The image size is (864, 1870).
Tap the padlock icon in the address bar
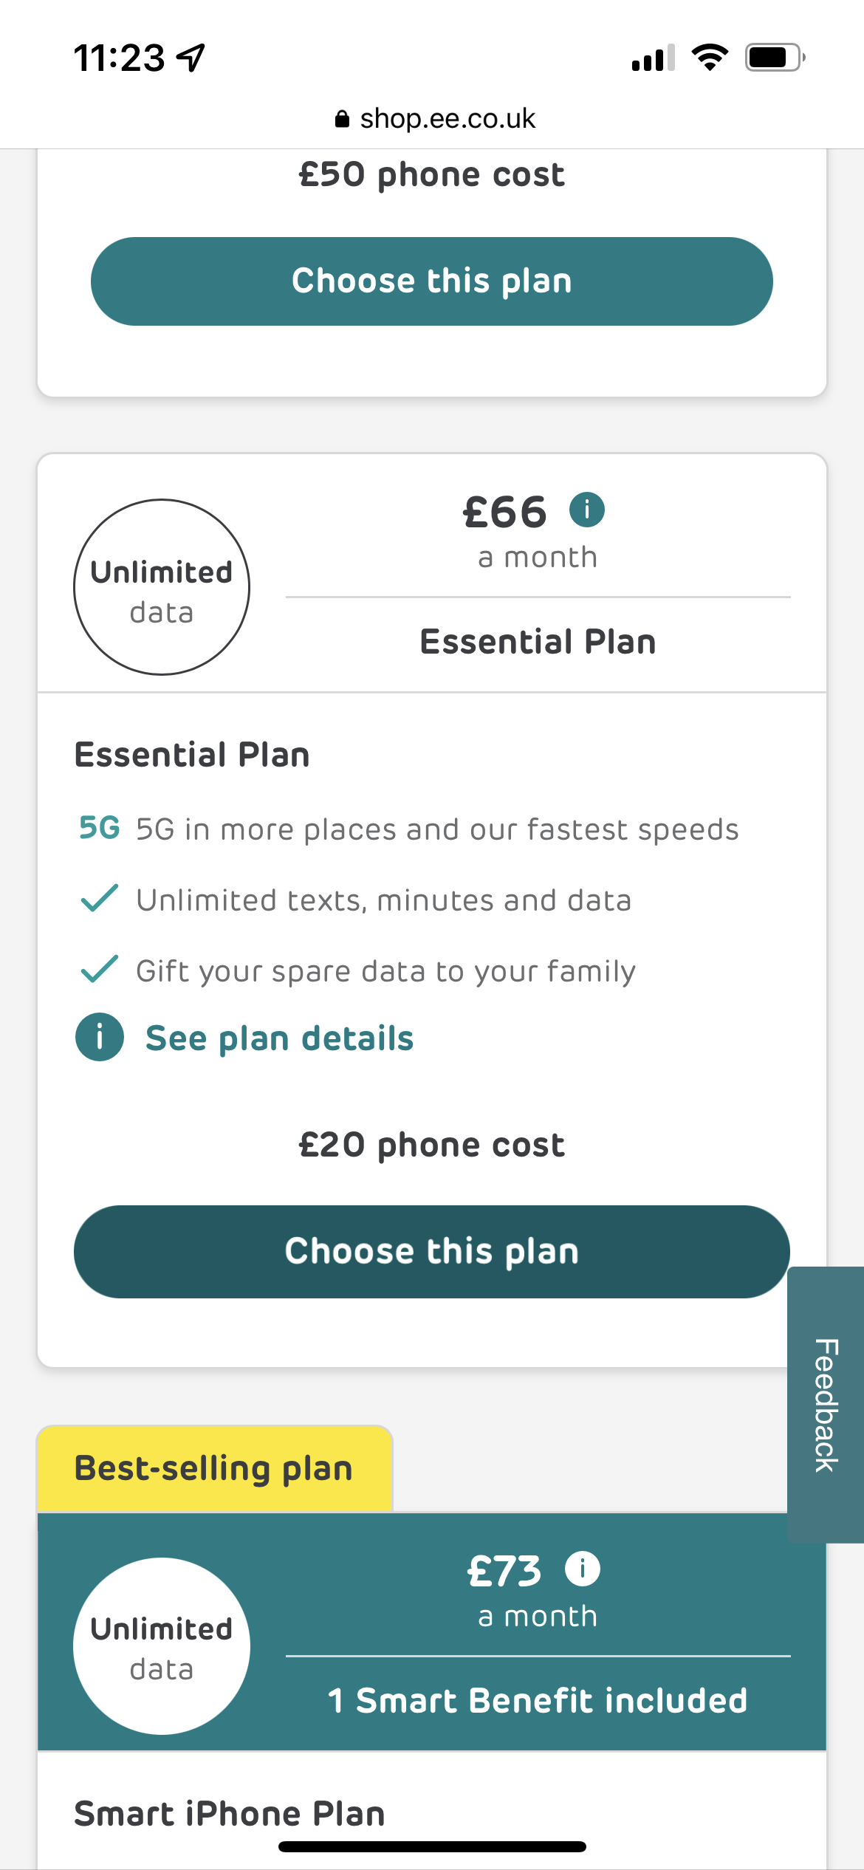[x=342, y=119]
